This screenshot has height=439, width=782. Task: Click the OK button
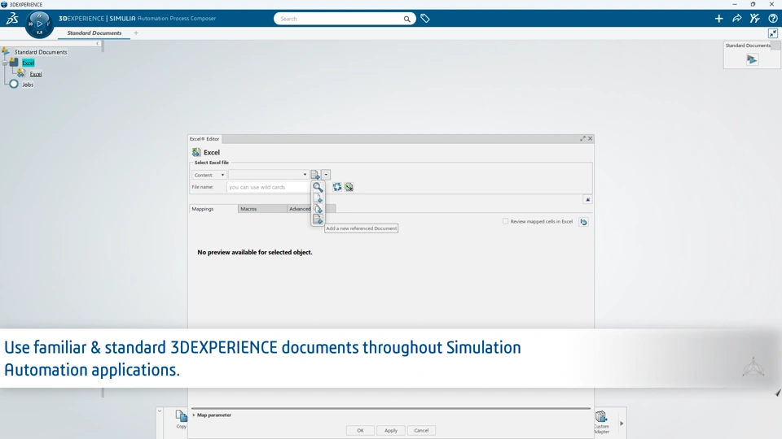point(360,431)
